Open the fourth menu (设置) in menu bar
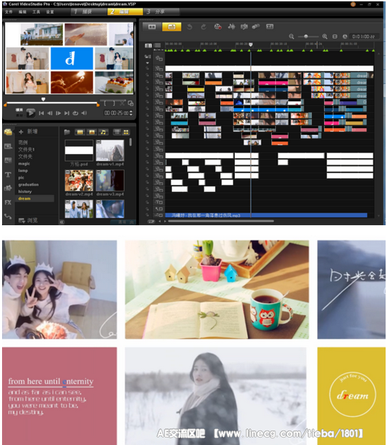The image size is (387, 445). tap(50, 12)
